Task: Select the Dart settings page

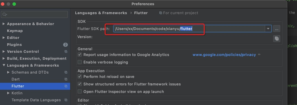Action: 16,79
